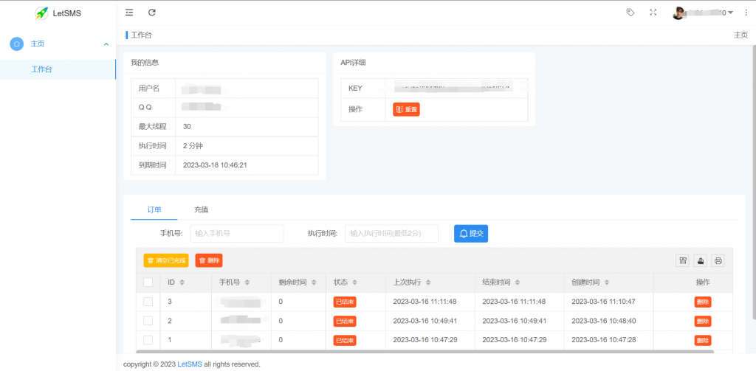Click the column filter icon above table
Viewport: 756px width, 371px height.
pos(683,260)
